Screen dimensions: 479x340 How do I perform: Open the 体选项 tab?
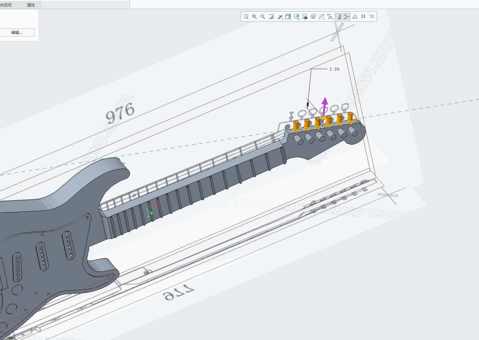6,5
